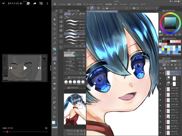Select the Eraser tool
182x136 pixels.
pos(55,63)
